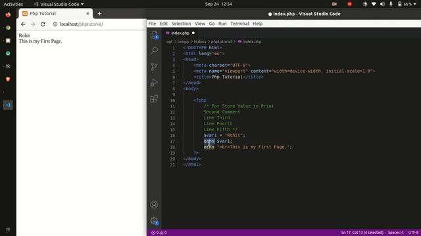Click line number 16 in the gutter

pyautogui.click(x=172, y=136)
